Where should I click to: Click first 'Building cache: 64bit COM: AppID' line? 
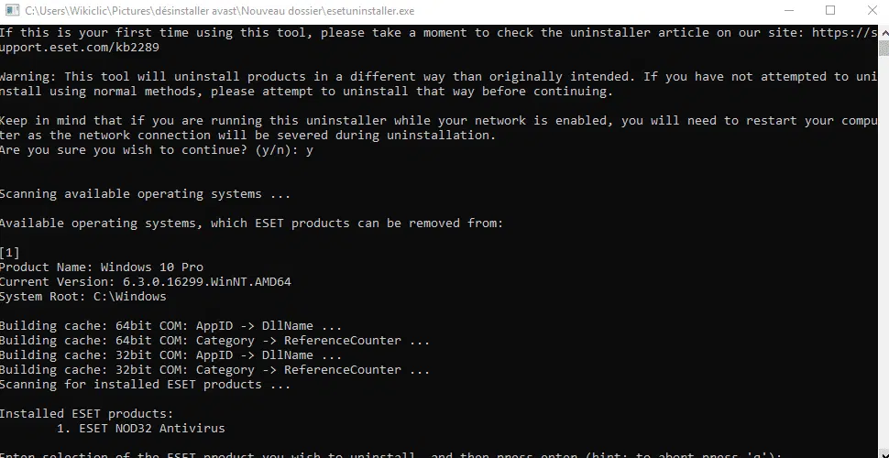170,326
